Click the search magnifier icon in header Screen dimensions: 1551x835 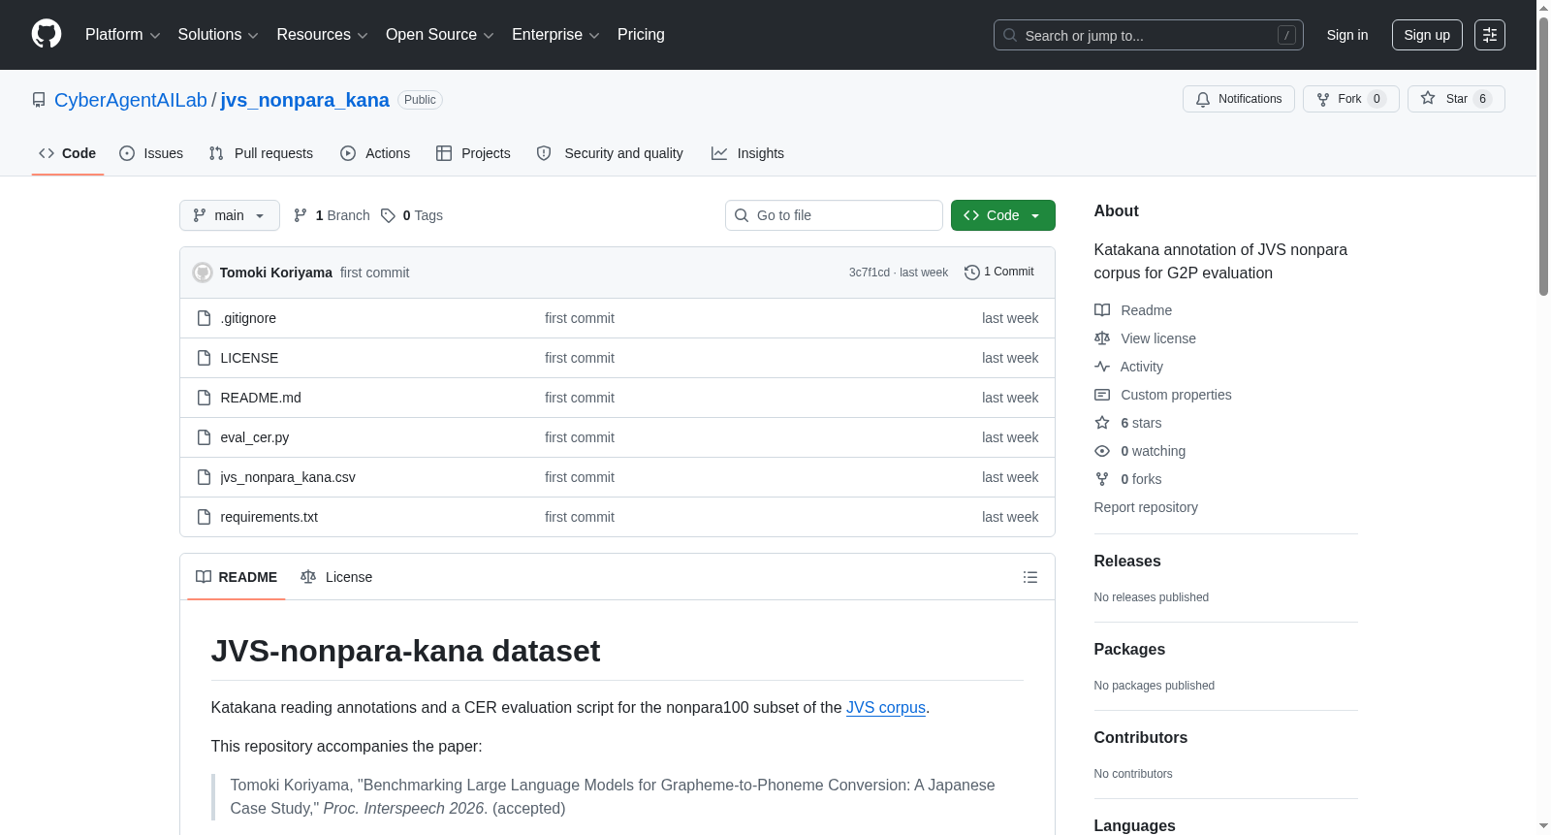pyautogui.click(x=1010, y=35)
